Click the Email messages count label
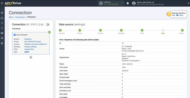 (68, 81)
